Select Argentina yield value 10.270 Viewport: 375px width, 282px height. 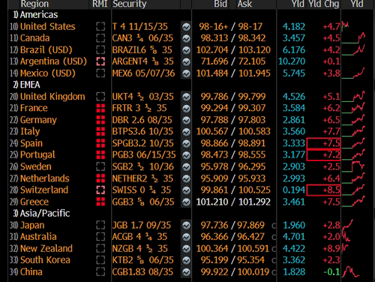(x=292, y=61)
